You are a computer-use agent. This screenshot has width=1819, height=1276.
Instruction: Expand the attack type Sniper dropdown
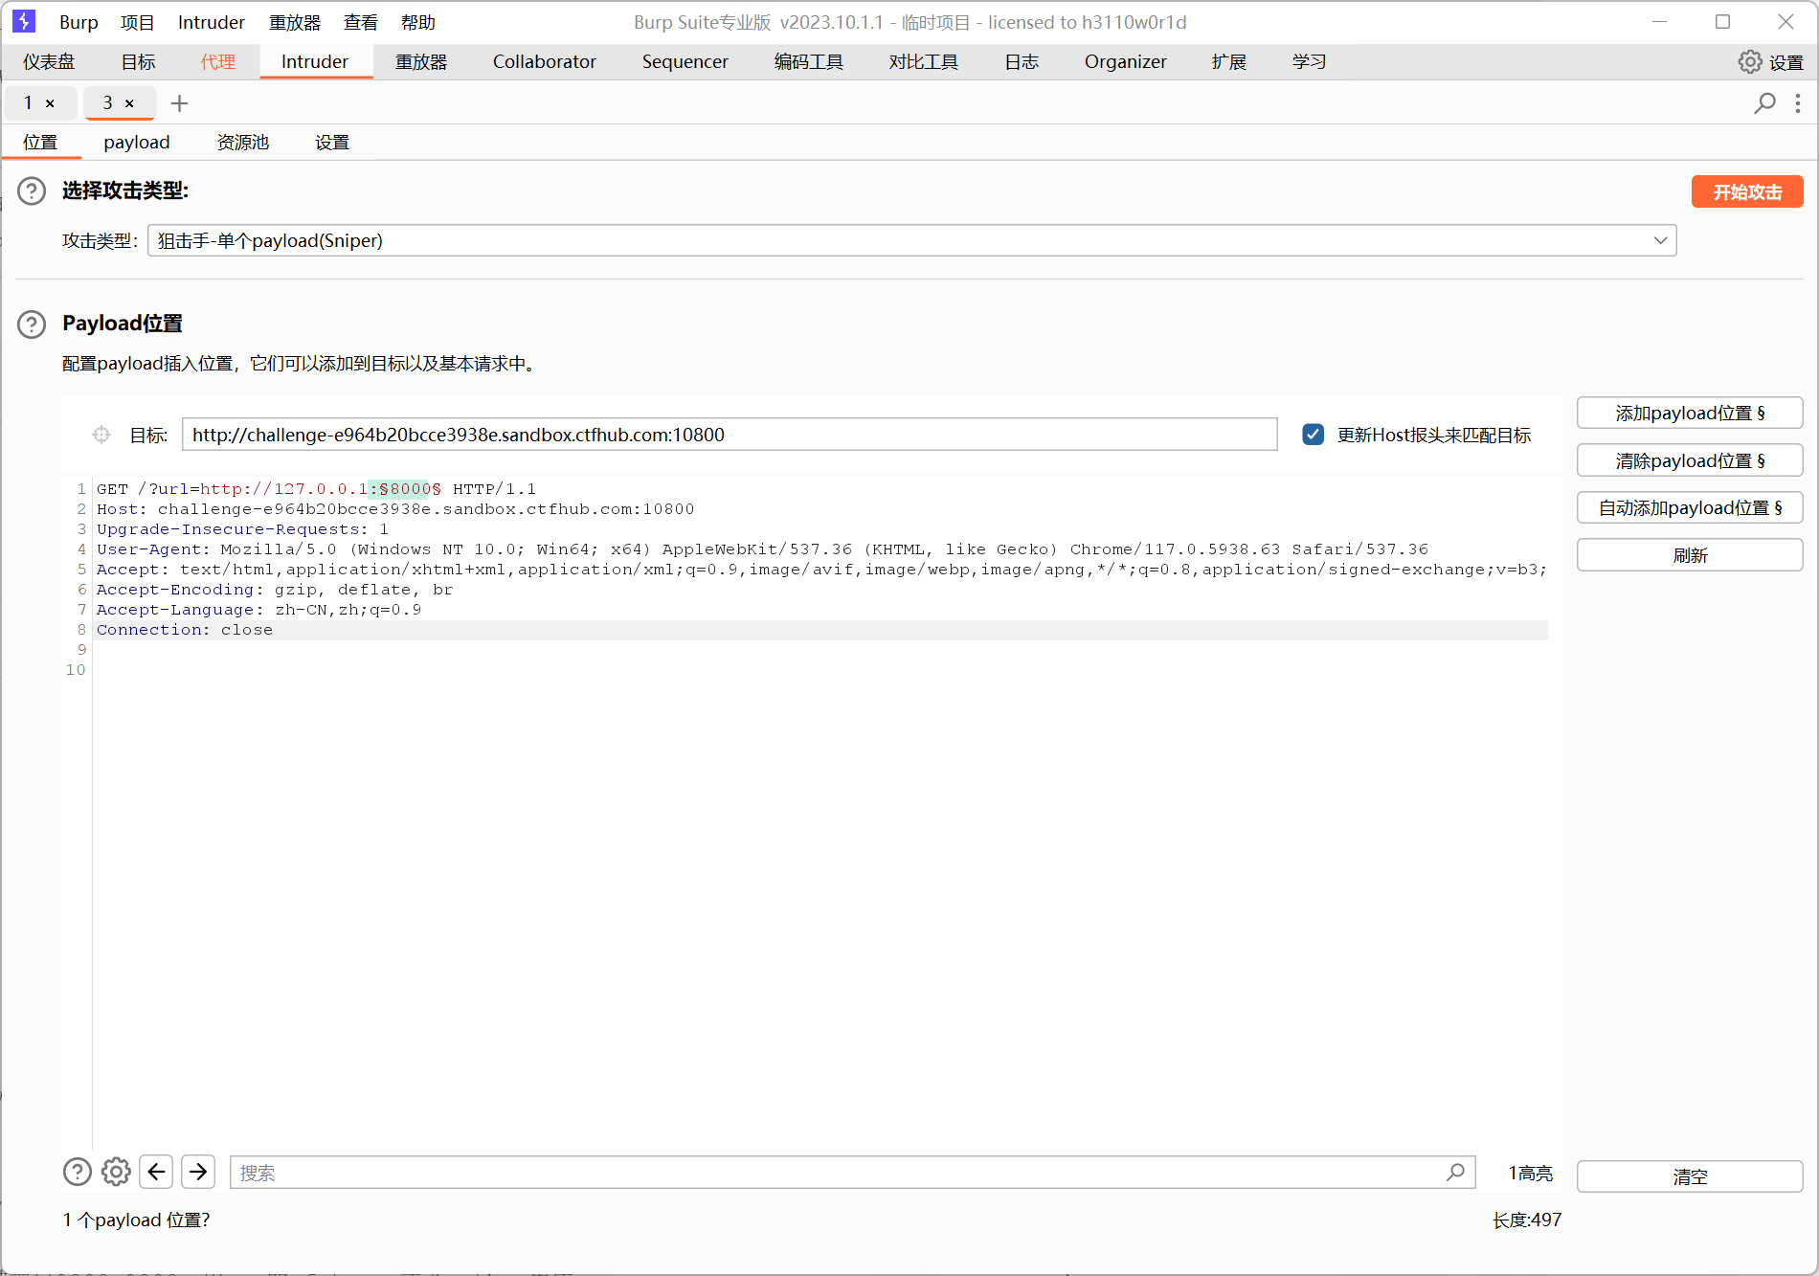tap(1660, 240)
